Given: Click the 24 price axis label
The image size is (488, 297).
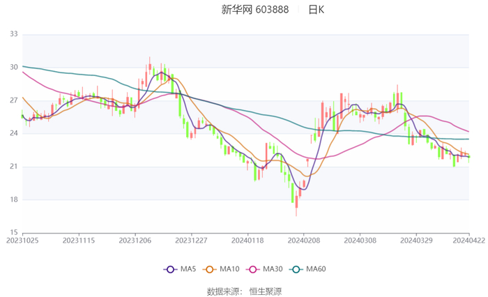Looking at the screenshot, I should pyautogui.click(x=13, y=133).
